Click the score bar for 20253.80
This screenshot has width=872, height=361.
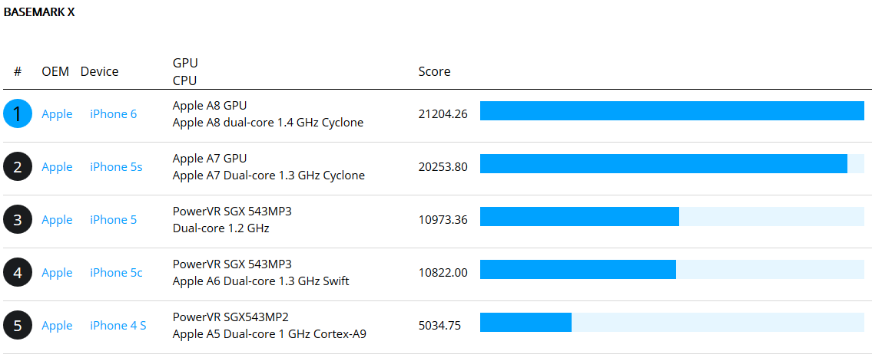pyautogui.click(x=672, y=163)
